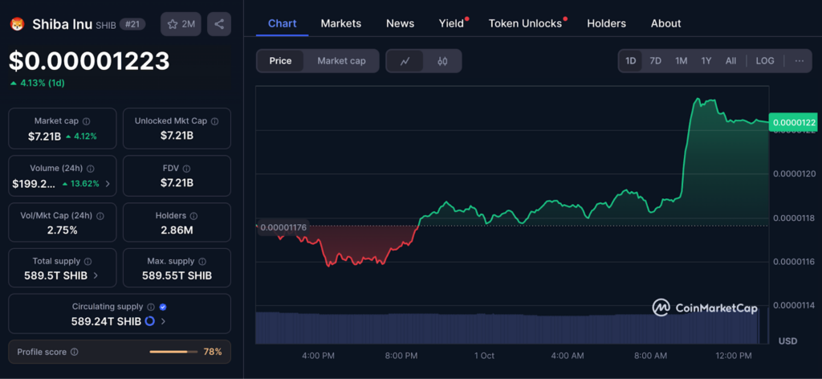The image size is (822, 379).
Task: Open the chart more options ellipsis
Action: pyautogui.click(x=799, y=61)
